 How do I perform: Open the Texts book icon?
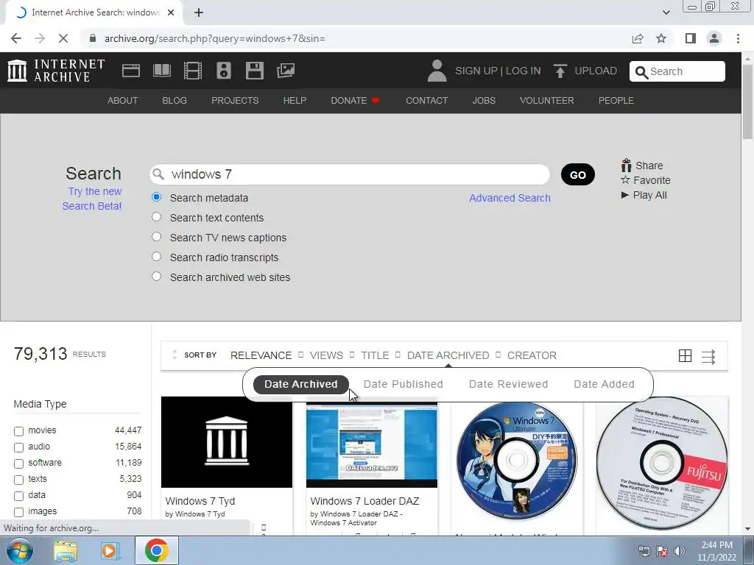[161, 71]
